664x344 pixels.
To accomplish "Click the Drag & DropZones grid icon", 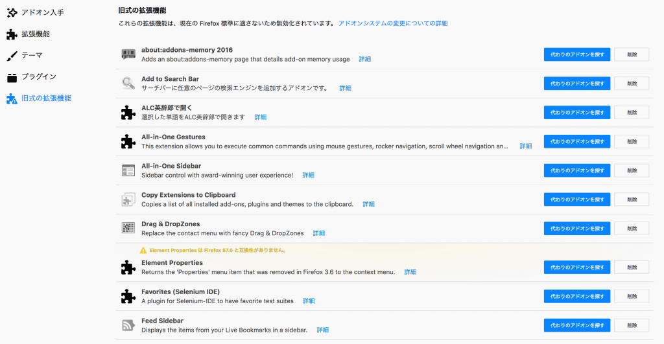I will [128, 228].
